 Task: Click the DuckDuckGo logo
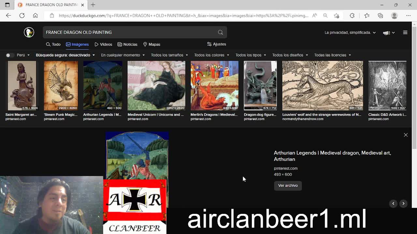[x=29, y=32]
